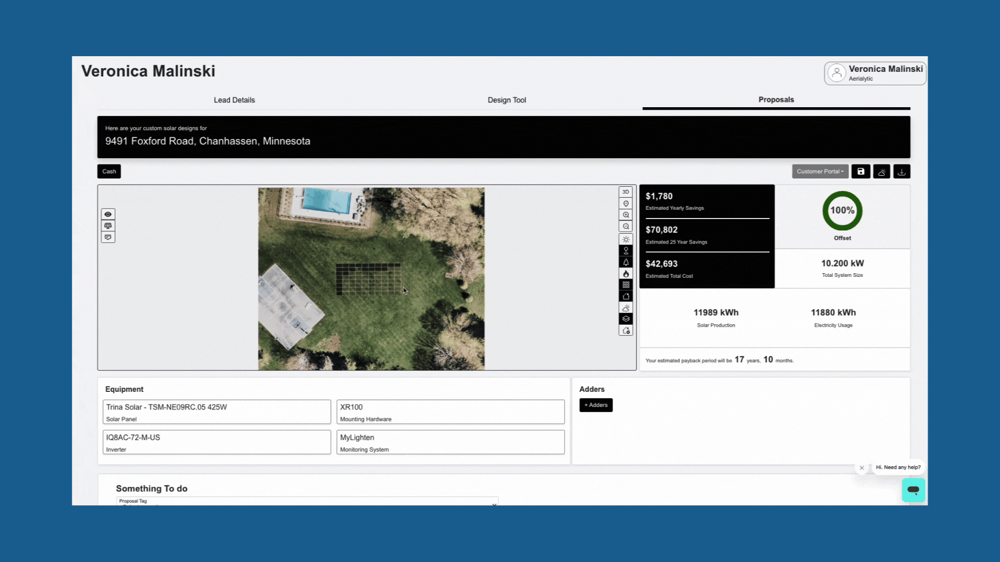1000x562 pixels.
Task: Click the 100% offset progress ring
Action: click(x=842, y=210)
